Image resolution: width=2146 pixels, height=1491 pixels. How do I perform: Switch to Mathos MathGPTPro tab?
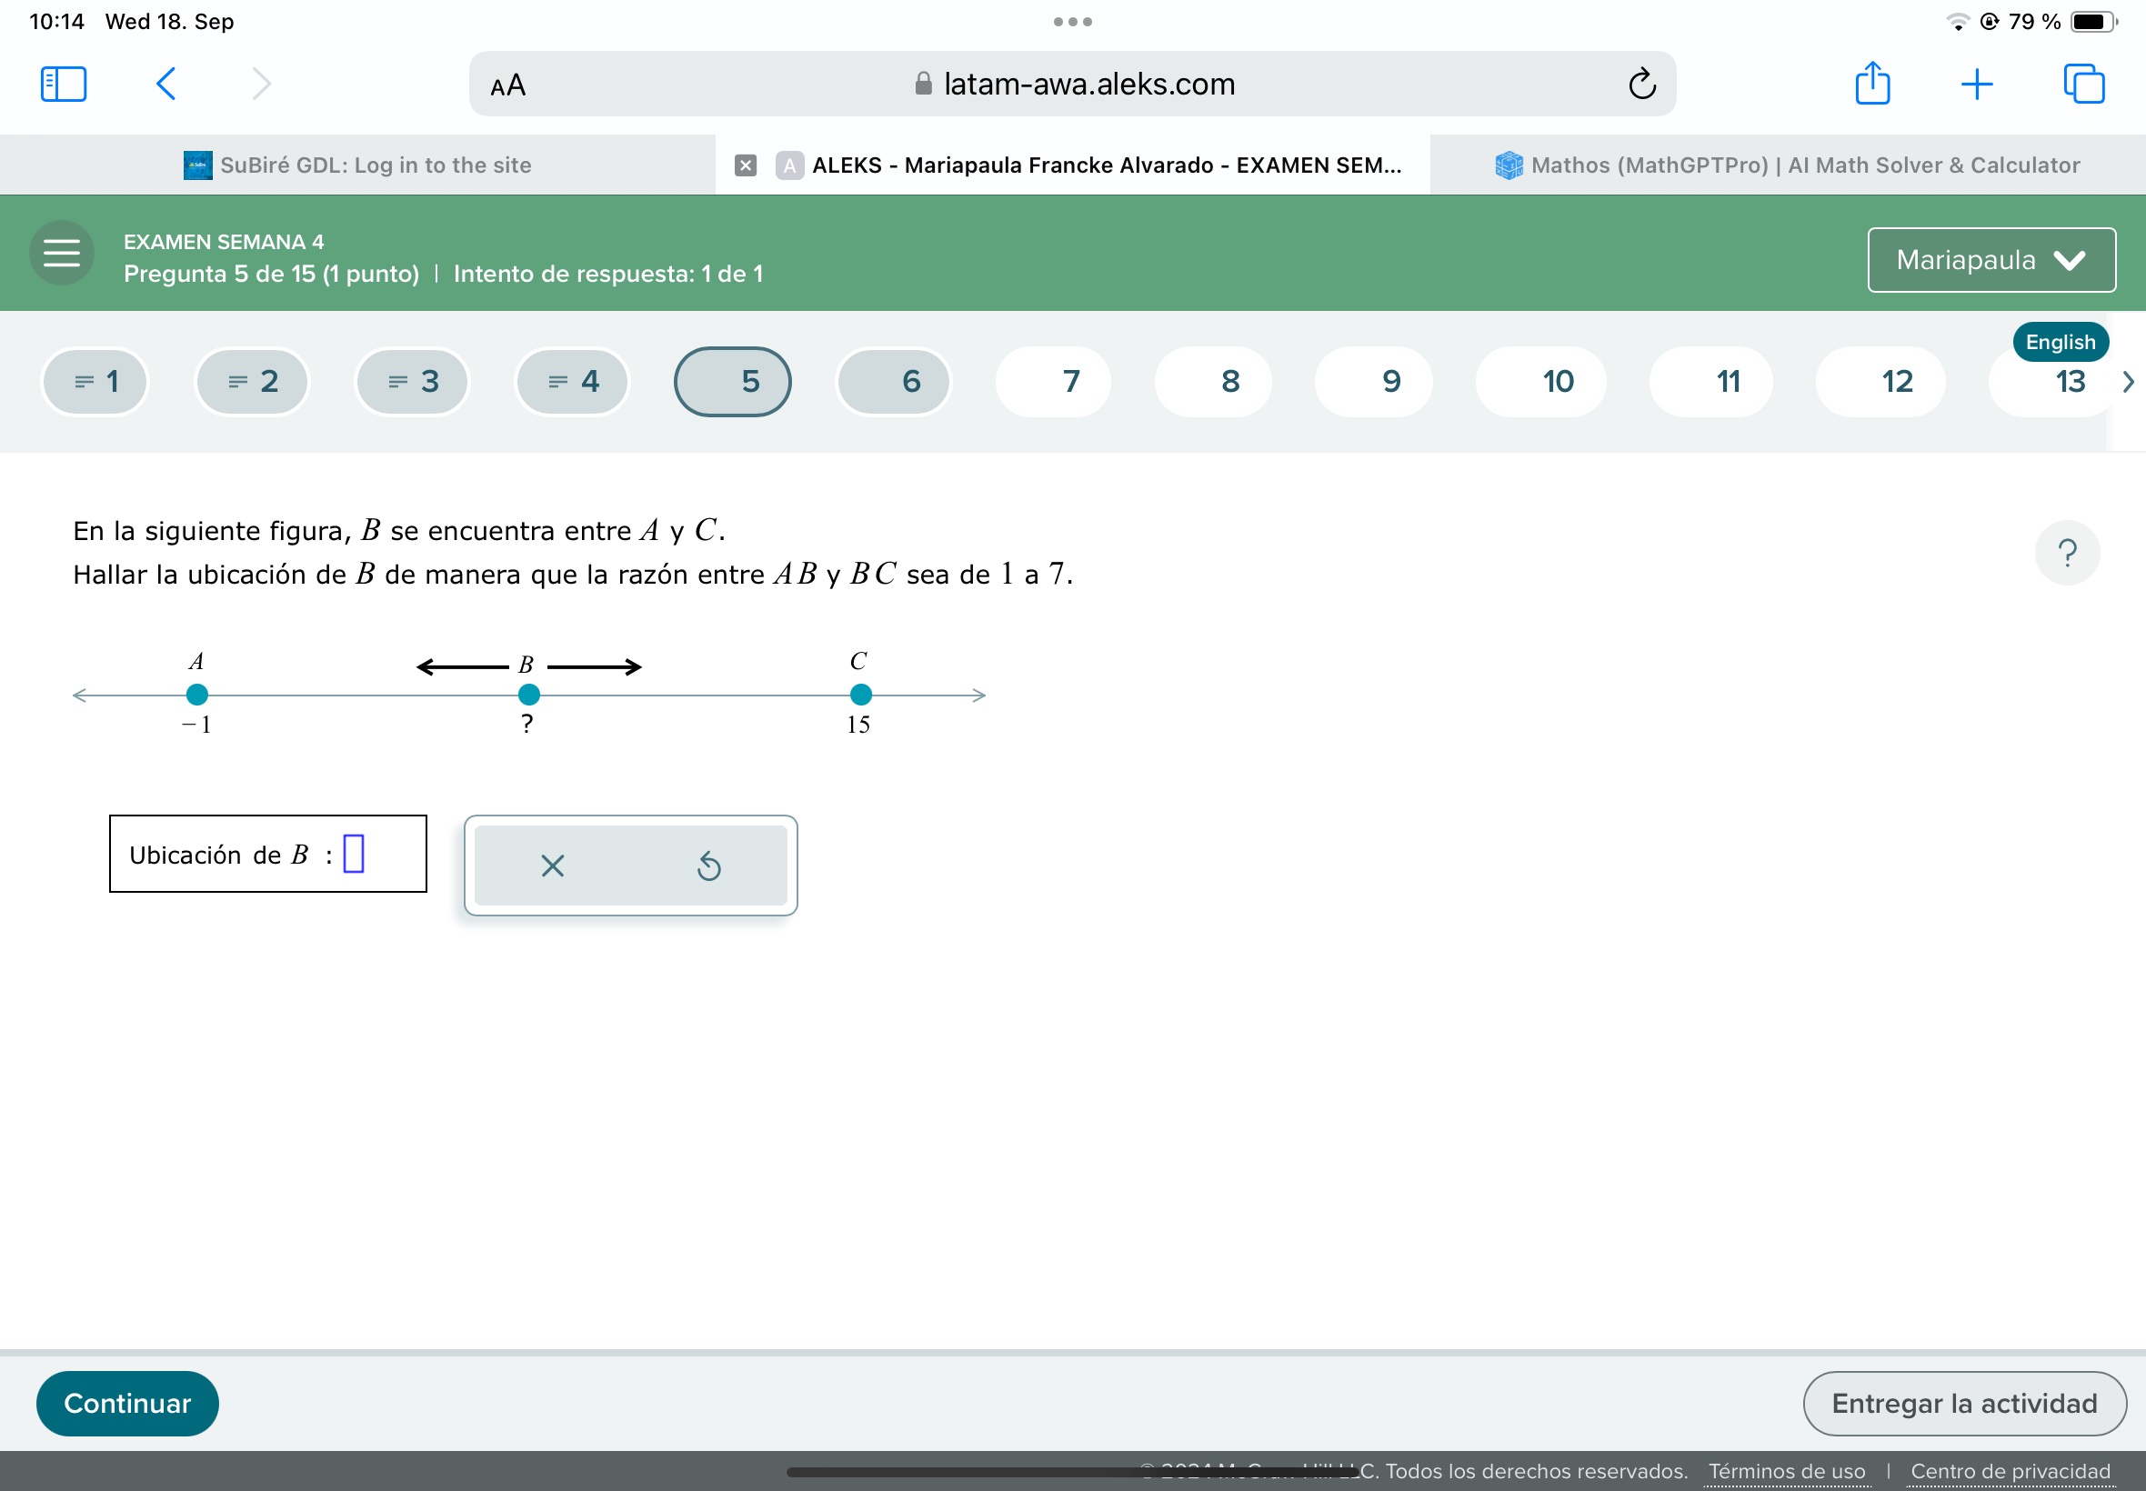(1787, 165)
